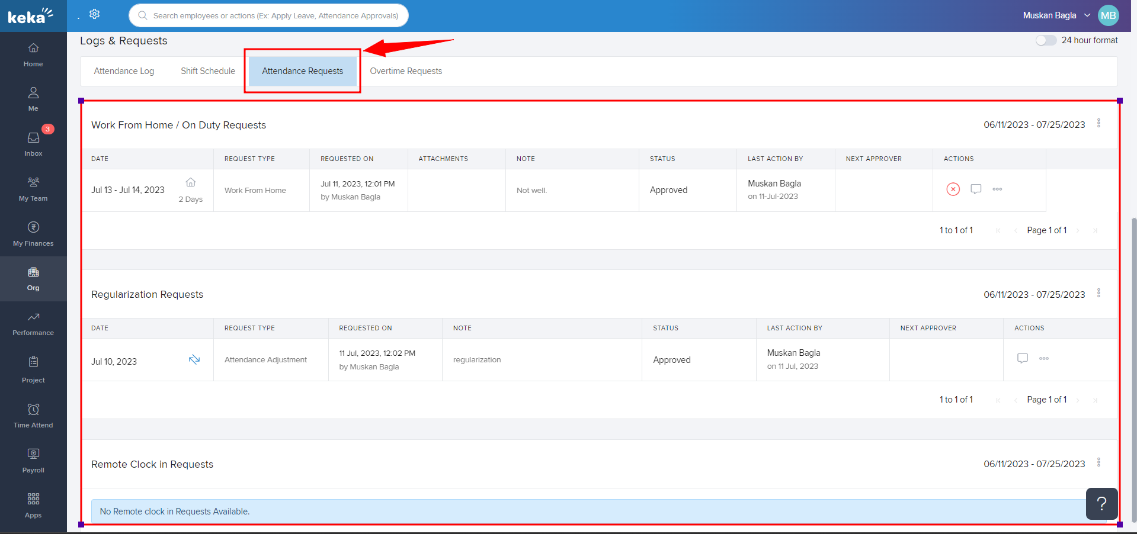Open the Payroll section
1137x534 pixels.
(x=33, y=459)
